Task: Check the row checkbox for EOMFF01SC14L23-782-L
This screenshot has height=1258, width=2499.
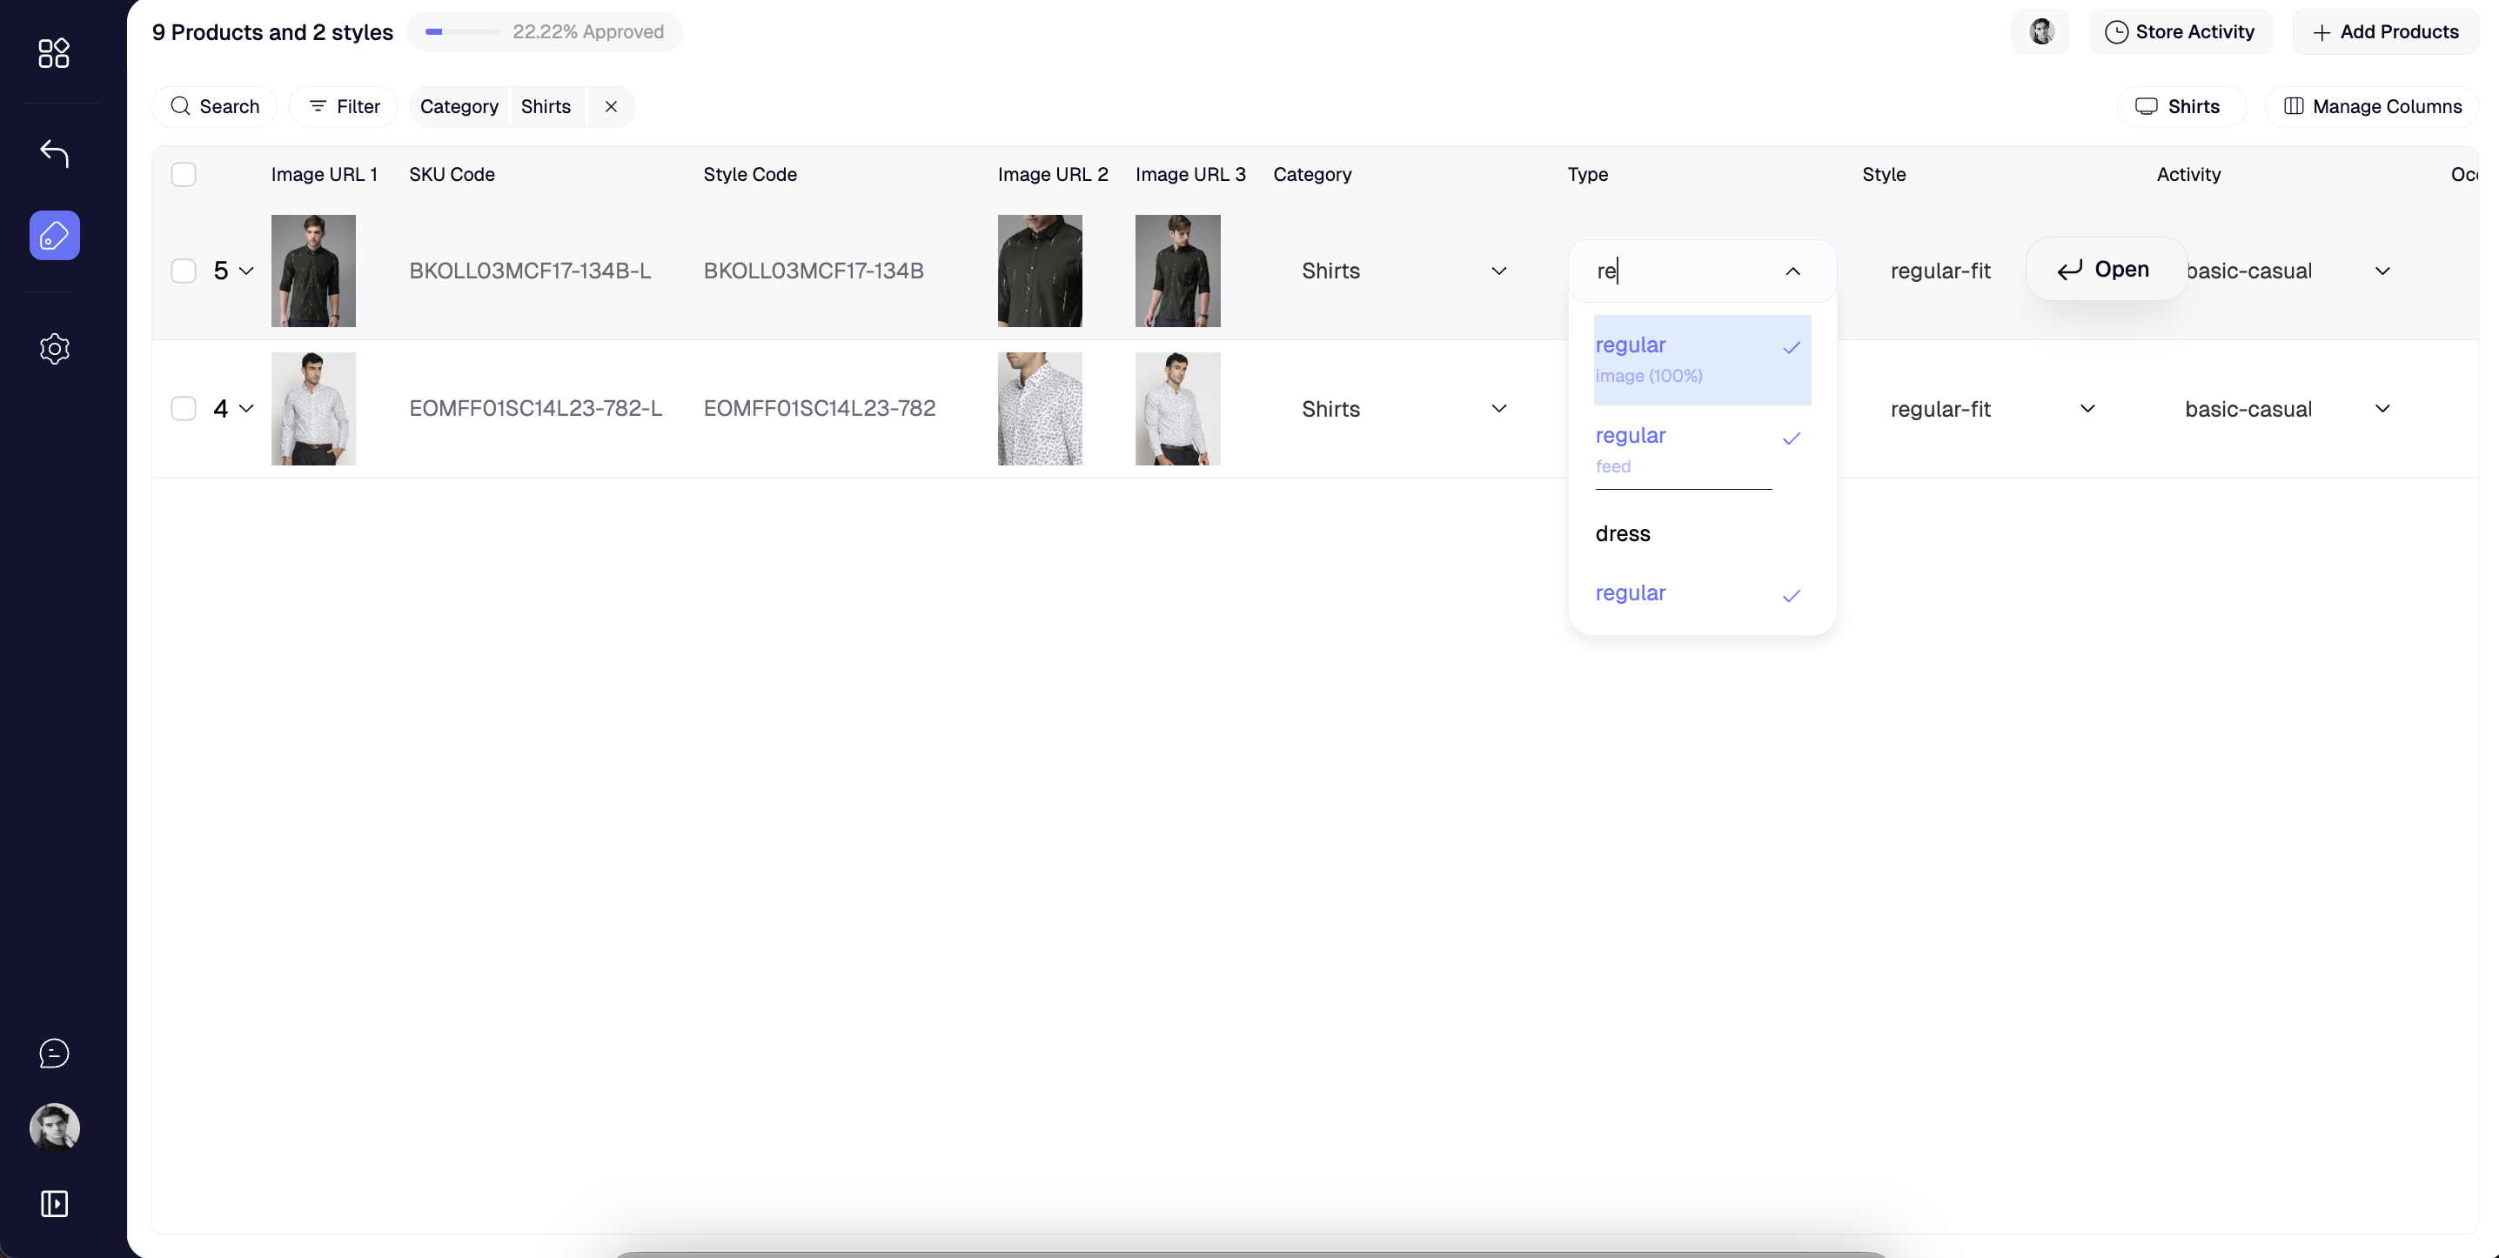Action: tap(184, 408)
